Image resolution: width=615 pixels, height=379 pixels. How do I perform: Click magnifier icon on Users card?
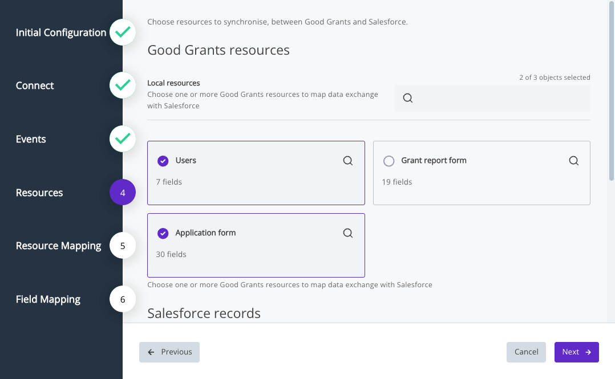[347, 161]
